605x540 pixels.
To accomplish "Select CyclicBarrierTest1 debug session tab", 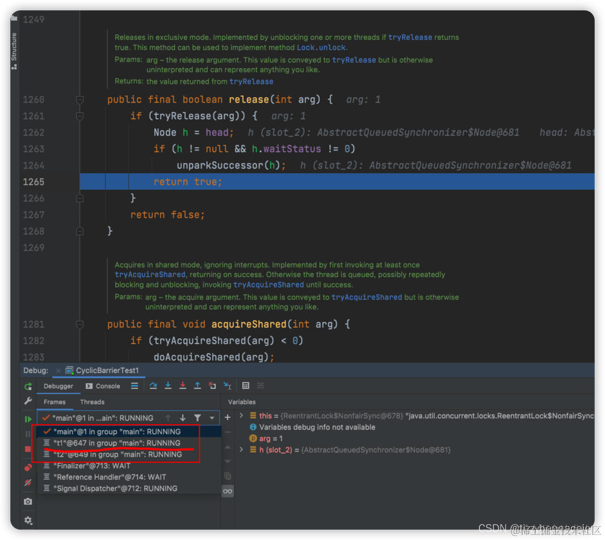I will tap(103, 371).
